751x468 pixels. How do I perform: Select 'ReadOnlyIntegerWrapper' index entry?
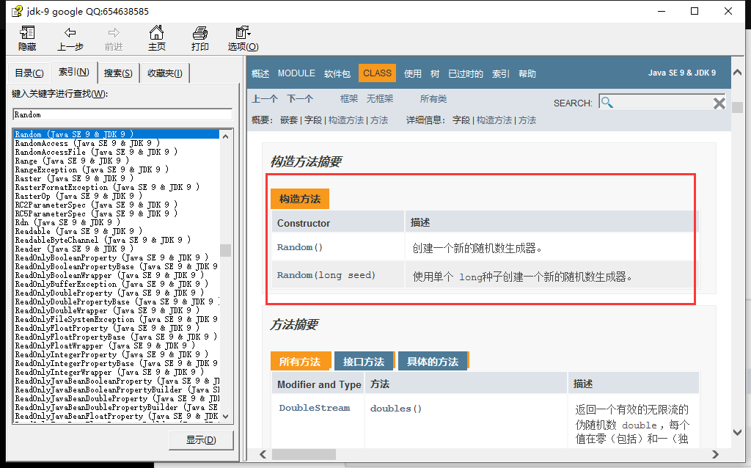pos(109,372)
